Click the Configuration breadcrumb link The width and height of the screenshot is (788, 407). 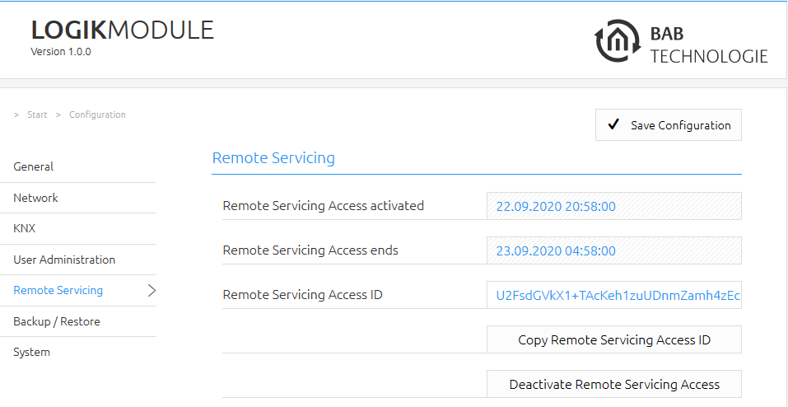pyautogui.click(x=97, y=115)
